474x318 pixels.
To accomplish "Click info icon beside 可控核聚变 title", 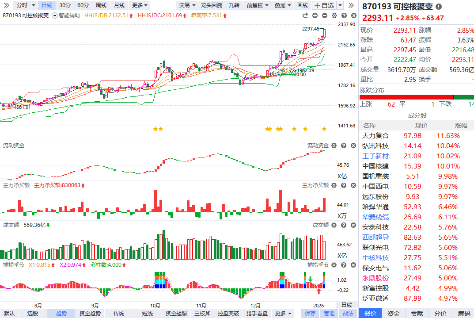I will [x=438, y=7].
